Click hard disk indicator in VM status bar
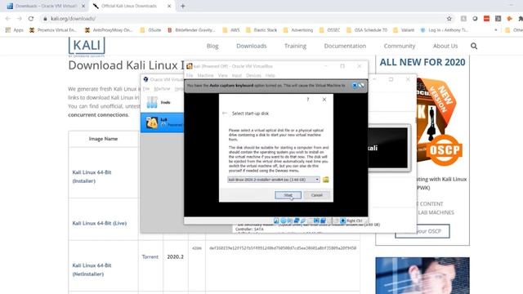The width and height of the screenshot is (523, 294). (276, 220)
